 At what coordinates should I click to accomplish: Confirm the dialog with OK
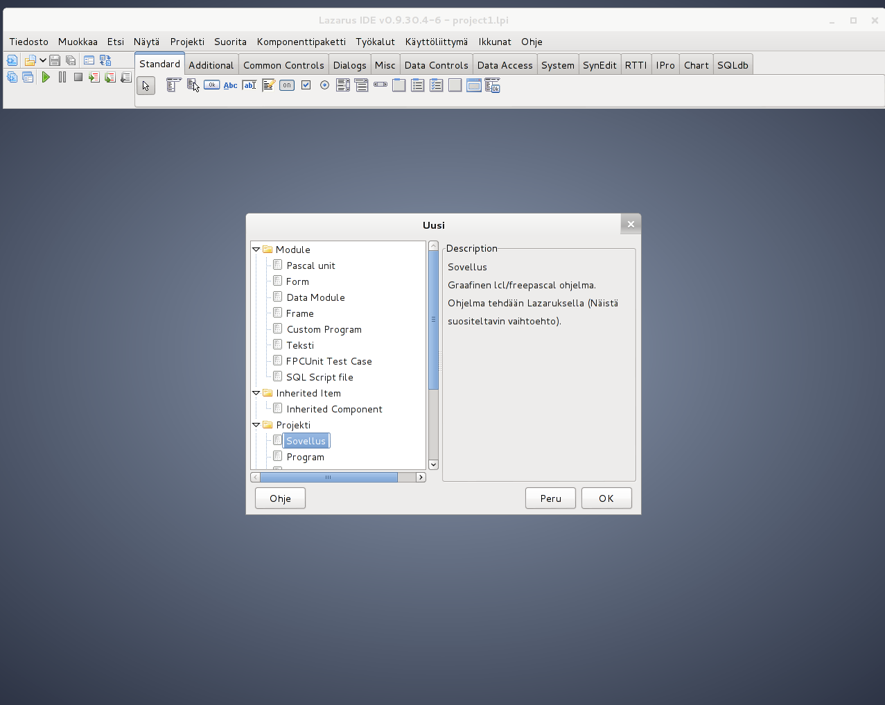606,498
